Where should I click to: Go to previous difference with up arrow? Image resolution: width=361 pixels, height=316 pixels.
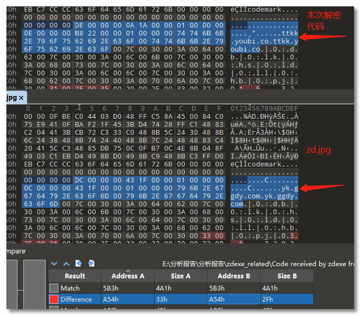coord(66,264)
